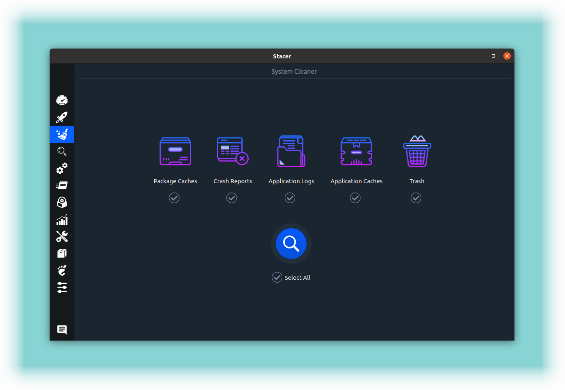Screen dimensions: 565x390
Task: Open APT Repository Manager box icon
Action: pos(62,253)
